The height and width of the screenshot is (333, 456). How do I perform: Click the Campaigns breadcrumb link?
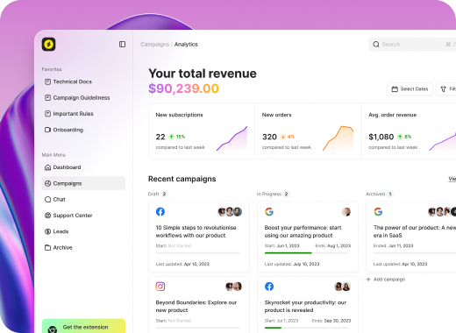click(x=154, y=45)
